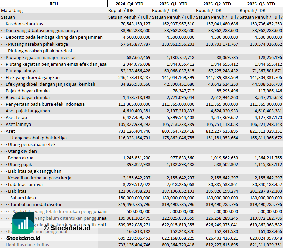Click the Utang nasabah pihak ketiga row label
Screen dimensions: 283x248
point(39,138)
